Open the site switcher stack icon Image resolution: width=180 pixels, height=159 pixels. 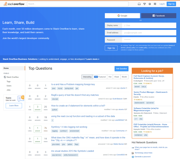155,4
